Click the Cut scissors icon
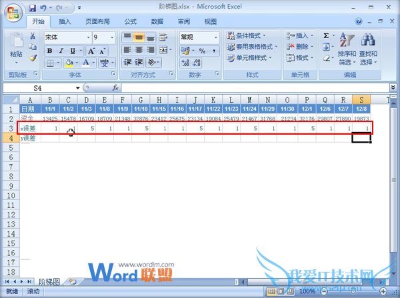This screenshot has width=400, height=298. [33, 36]
